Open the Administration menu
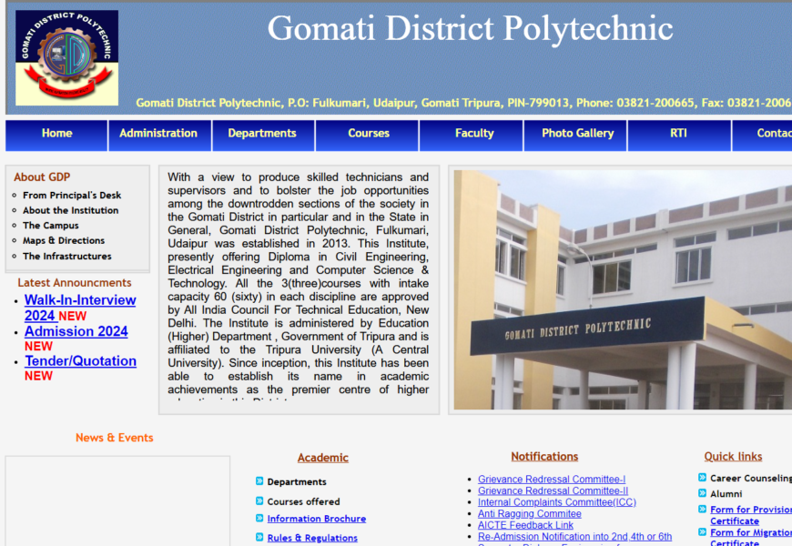Screen dimensions: 792x546 coord(158,134)
